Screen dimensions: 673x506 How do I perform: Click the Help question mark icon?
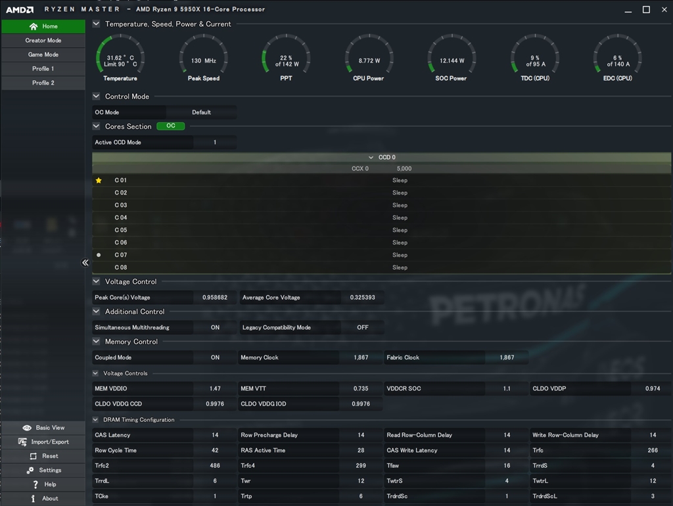tap(35, 484)
